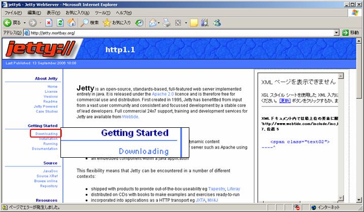Click the 更新 refresh link in XML error frame
The width and height of the screenshot is (364, 212).
pyautogui.click(x=285, y=100)
